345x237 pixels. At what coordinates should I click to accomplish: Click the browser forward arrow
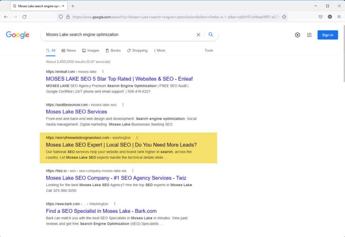(15, 17)
